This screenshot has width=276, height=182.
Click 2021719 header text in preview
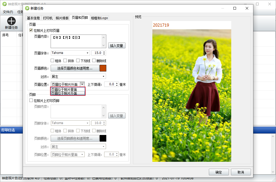(x=161, y=25)
